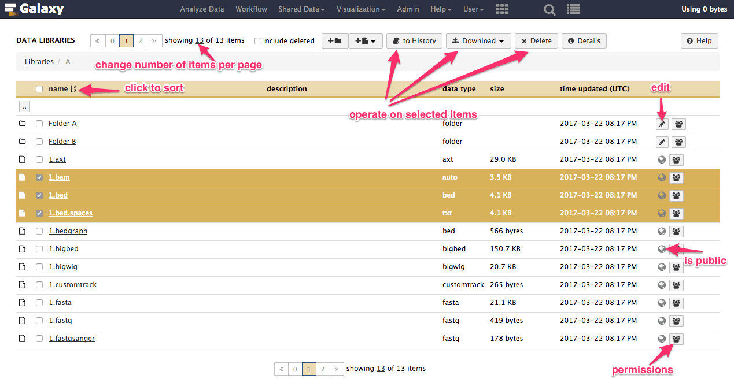This screenshot has height=379, width=734.
Task: Click the create new folder icon button
Action: pyautogui.click(x=334, y=41)
